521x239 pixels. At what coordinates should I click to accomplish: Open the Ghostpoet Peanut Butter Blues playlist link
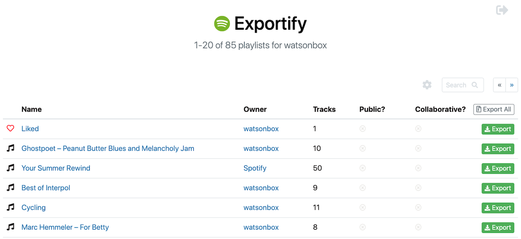108,149
